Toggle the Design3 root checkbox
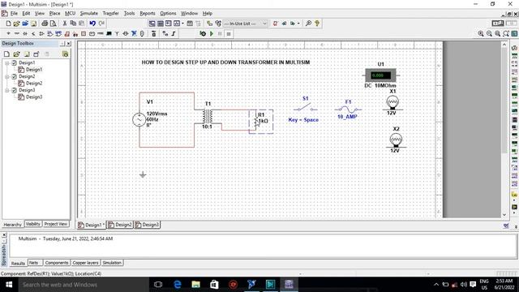 15,90
